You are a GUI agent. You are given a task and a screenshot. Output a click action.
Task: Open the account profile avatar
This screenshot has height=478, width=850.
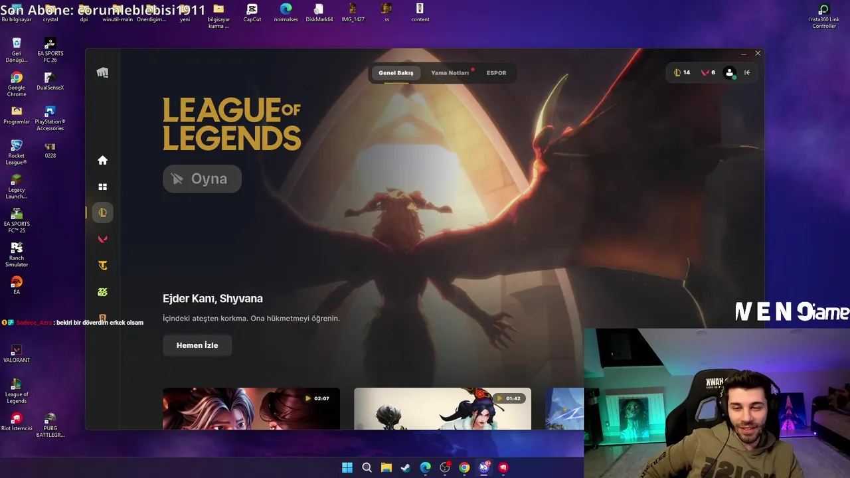[x=730, y=73]
